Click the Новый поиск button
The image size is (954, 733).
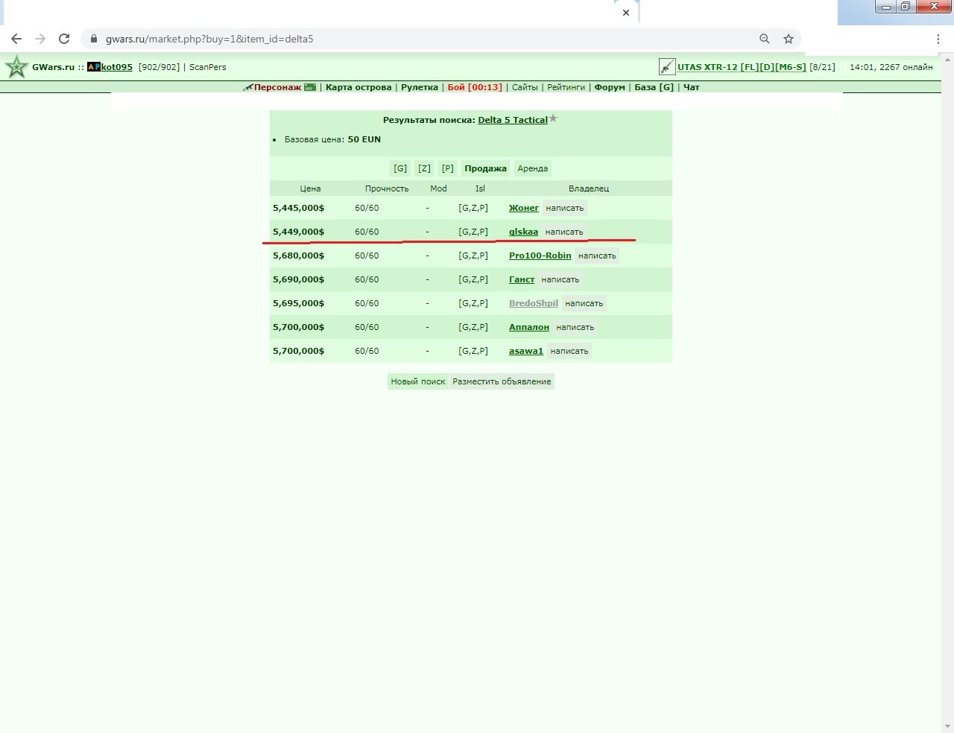418,381
